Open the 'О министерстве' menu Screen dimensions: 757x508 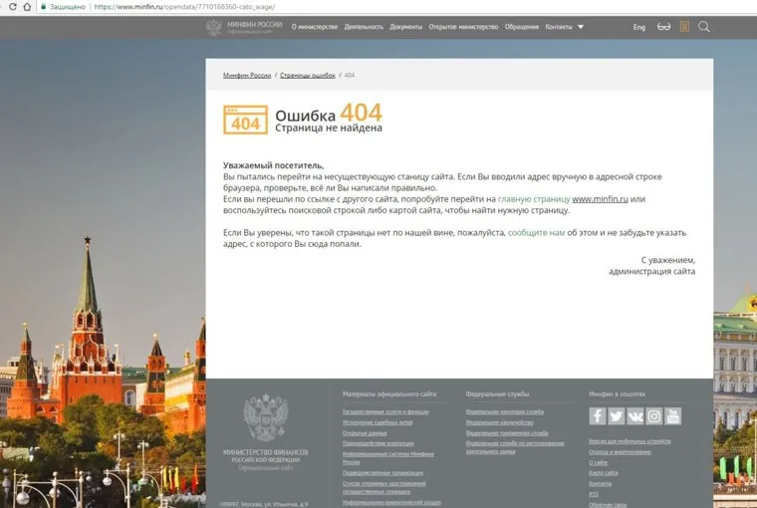pos(315,27)
